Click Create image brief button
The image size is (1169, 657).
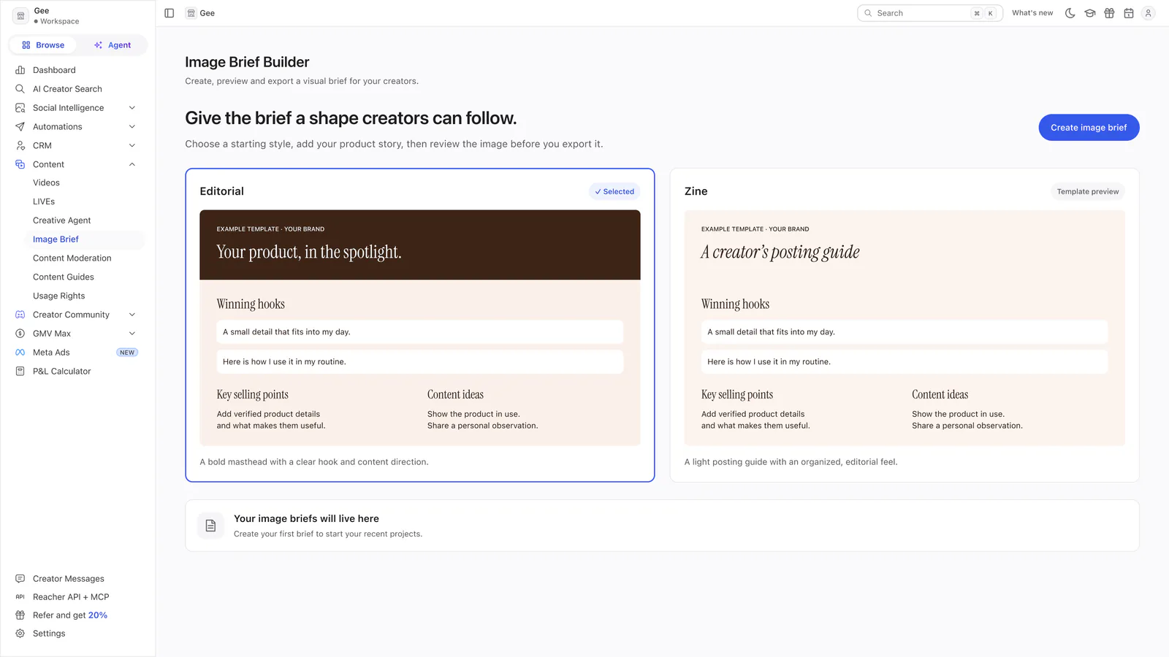click(x=1089, y=128)
